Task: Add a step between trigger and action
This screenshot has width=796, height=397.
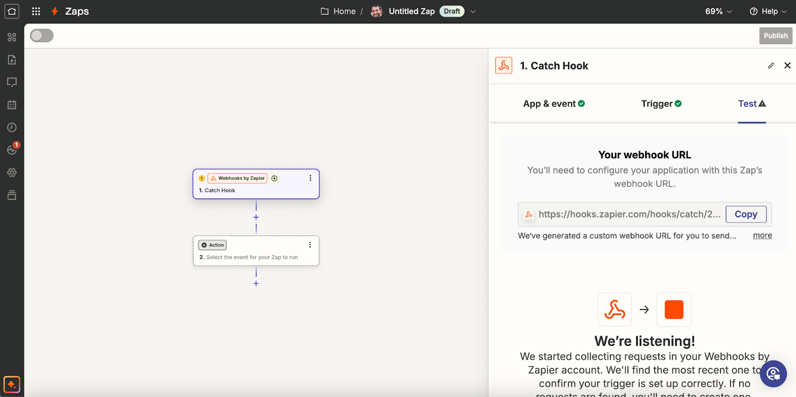Action: click(256, 217)
